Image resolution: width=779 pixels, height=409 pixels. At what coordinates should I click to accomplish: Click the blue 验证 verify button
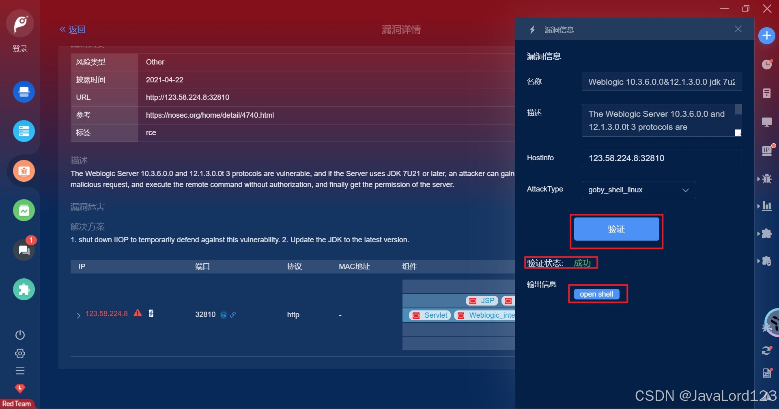point(616,229)
